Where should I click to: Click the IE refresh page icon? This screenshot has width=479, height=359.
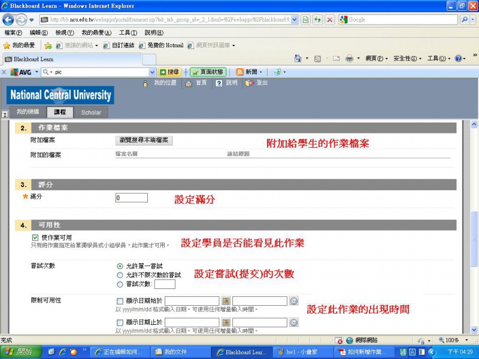coord(317,20)
